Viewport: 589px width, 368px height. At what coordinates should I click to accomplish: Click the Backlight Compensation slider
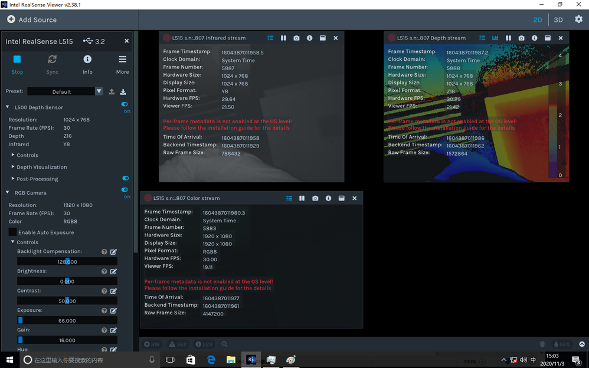tap(67, 262)
